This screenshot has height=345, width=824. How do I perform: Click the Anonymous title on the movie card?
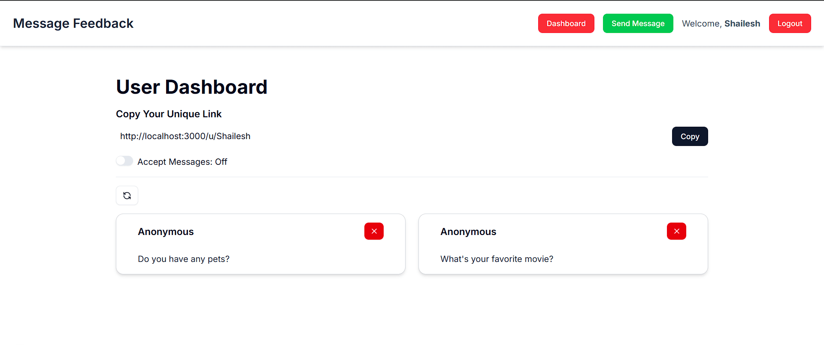tap(468, 232)
